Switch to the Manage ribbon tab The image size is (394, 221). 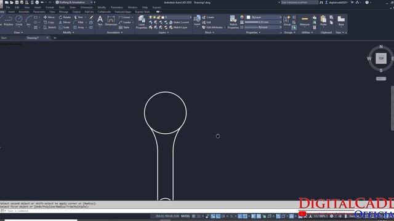(x=63, y=12)
